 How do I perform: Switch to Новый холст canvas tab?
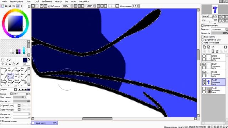(x=44, y=123)
